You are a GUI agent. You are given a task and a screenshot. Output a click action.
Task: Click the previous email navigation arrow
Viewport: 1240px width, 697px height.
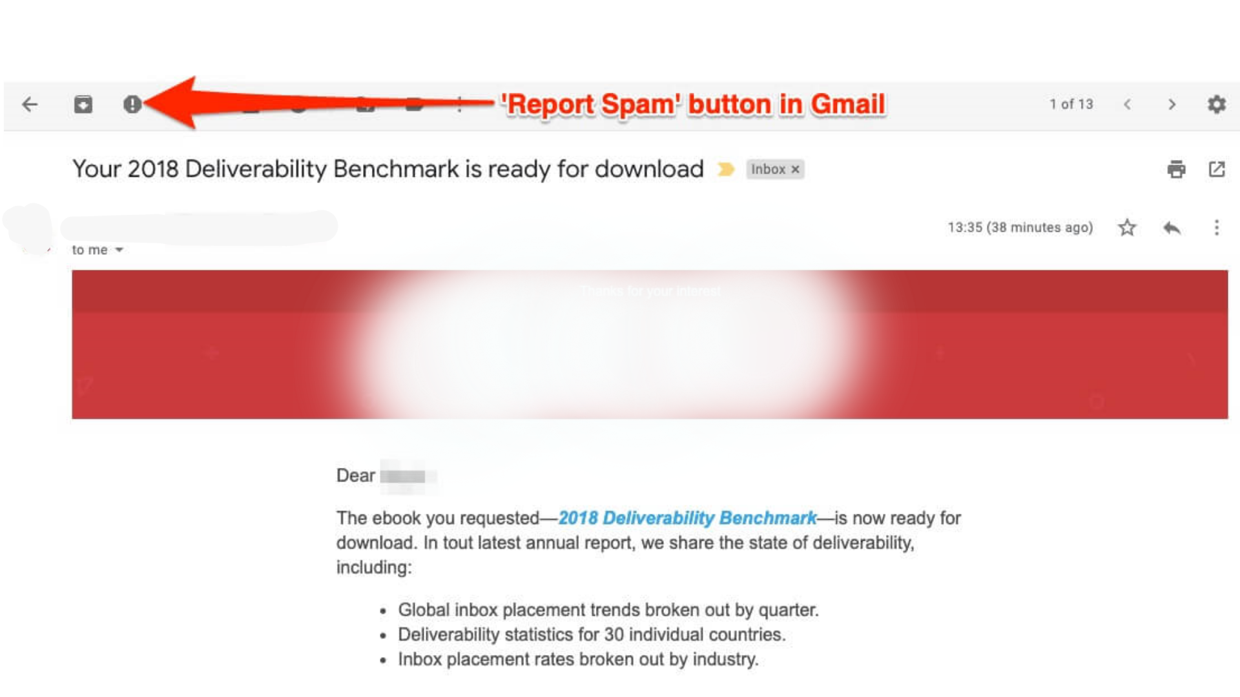pos(1127,105)
